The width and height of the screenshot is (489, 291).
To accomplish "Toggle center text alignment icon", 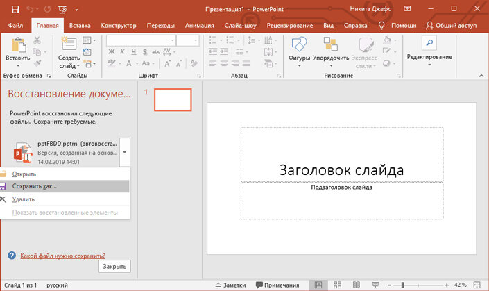I will coord(224,64).
